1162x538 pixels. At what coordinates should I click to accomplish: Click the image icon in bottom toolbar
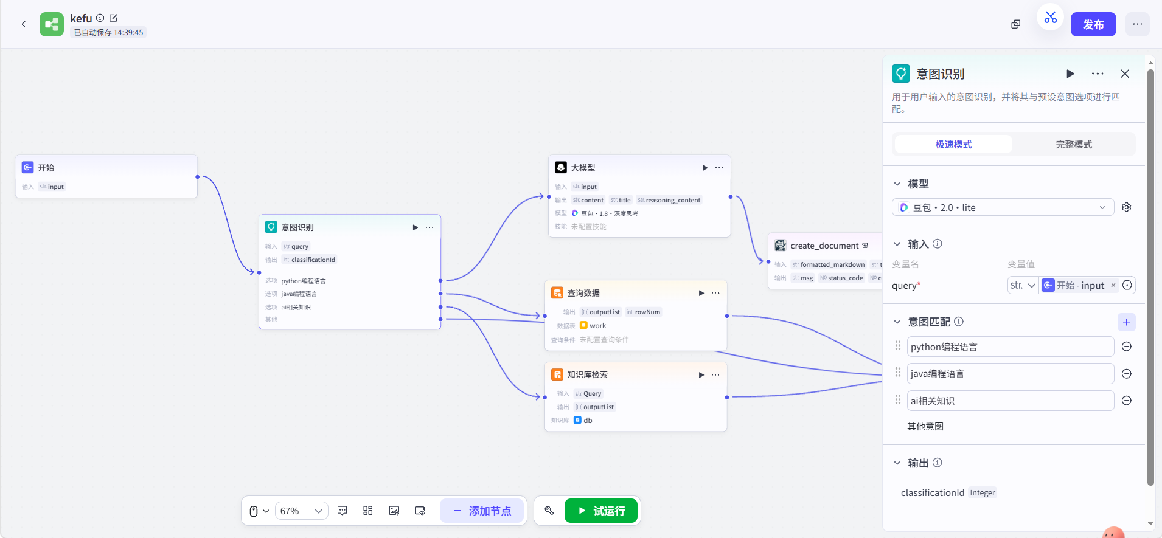[394, 511]
